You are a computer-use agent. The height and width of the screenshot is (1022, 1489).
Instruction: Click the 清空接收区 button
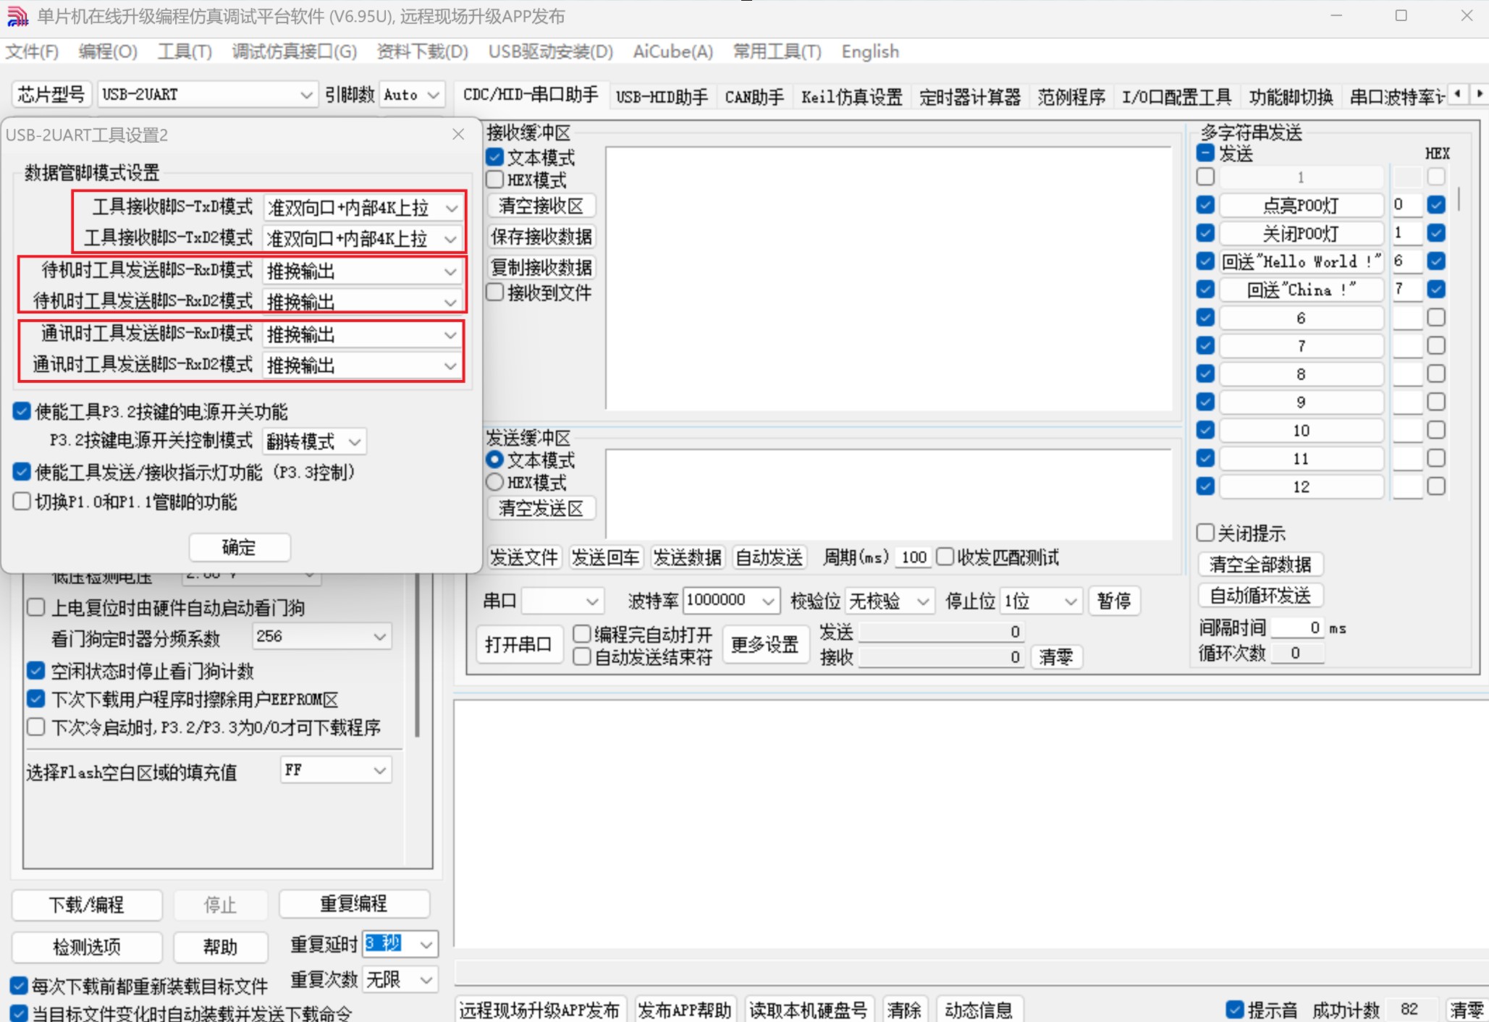pyautogui.click(x=541, y=206)
